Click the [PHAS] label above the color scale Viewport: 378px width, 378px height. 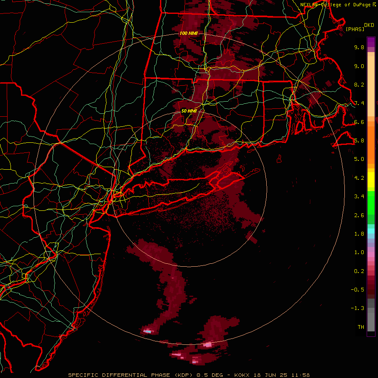355,29
